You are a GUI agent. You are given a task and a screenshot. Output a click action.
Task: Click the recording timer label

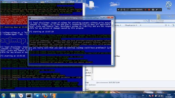click(136, 10)
